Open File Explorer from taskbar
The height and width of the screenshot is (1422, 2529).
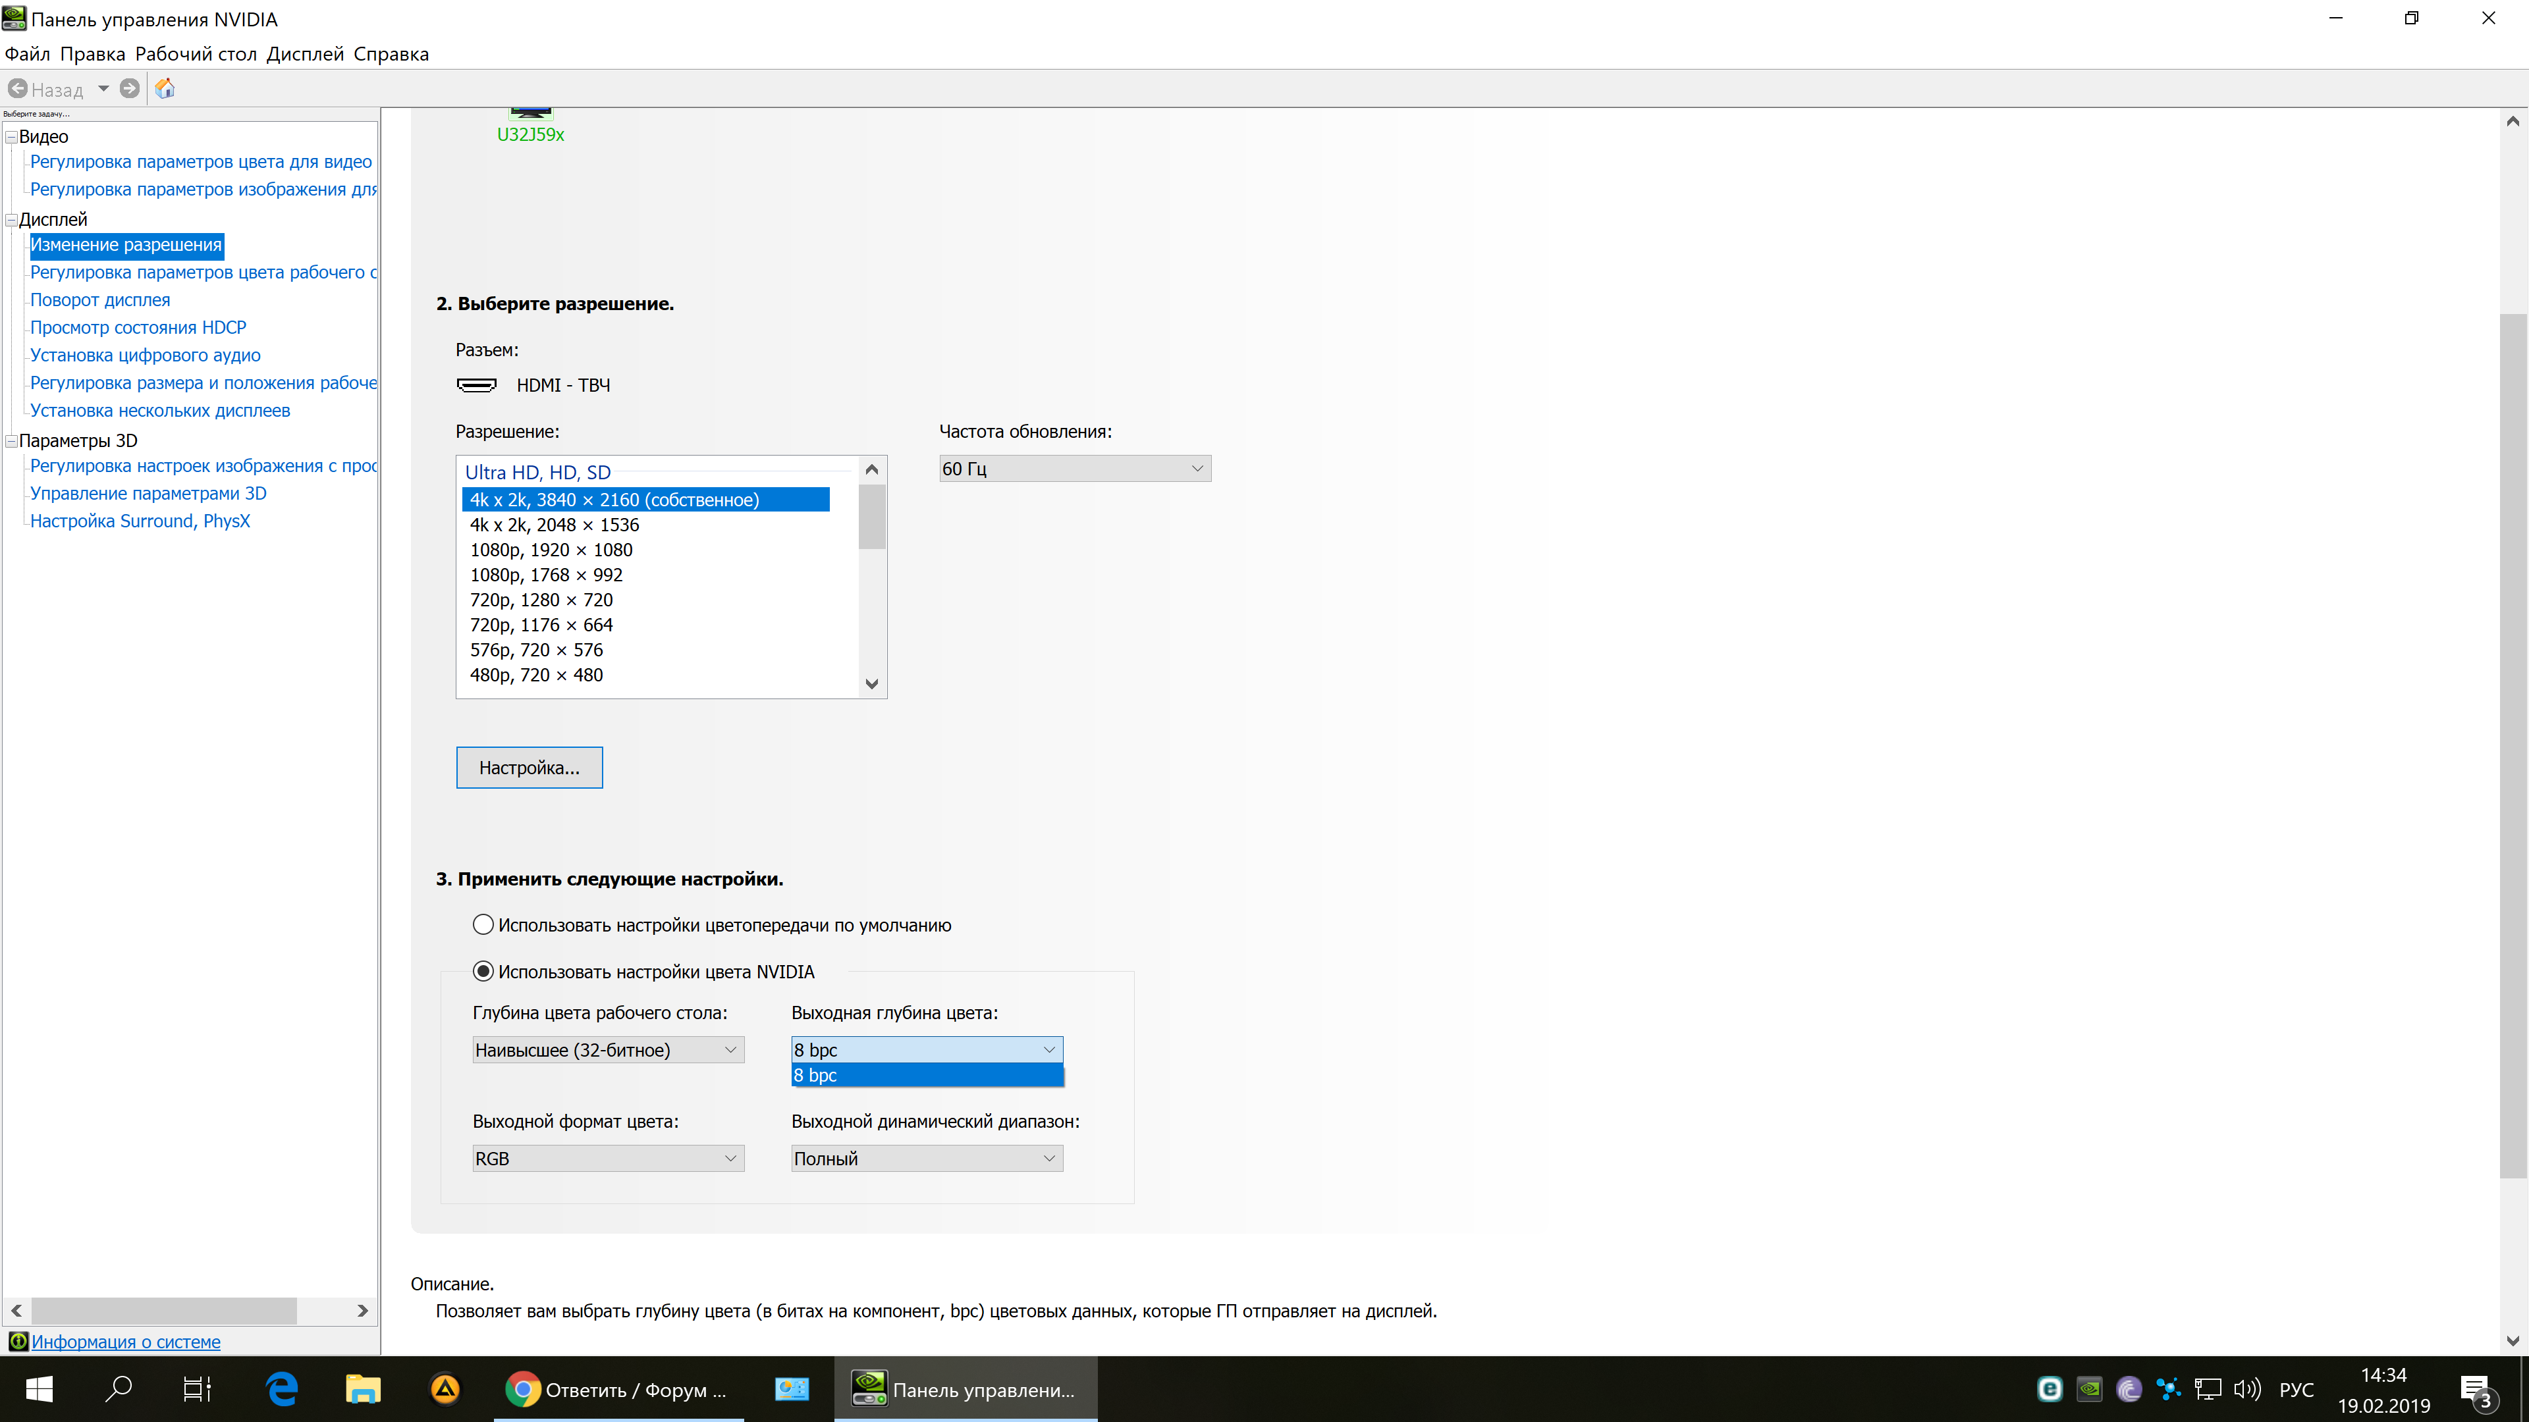(362, 1390)
